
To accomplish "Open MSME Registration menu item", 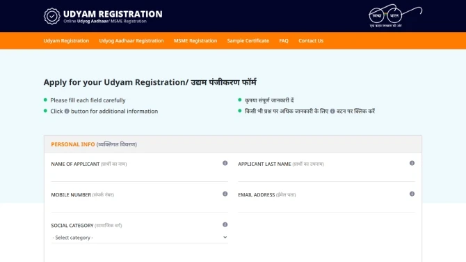I will click(x=195, y=41).
